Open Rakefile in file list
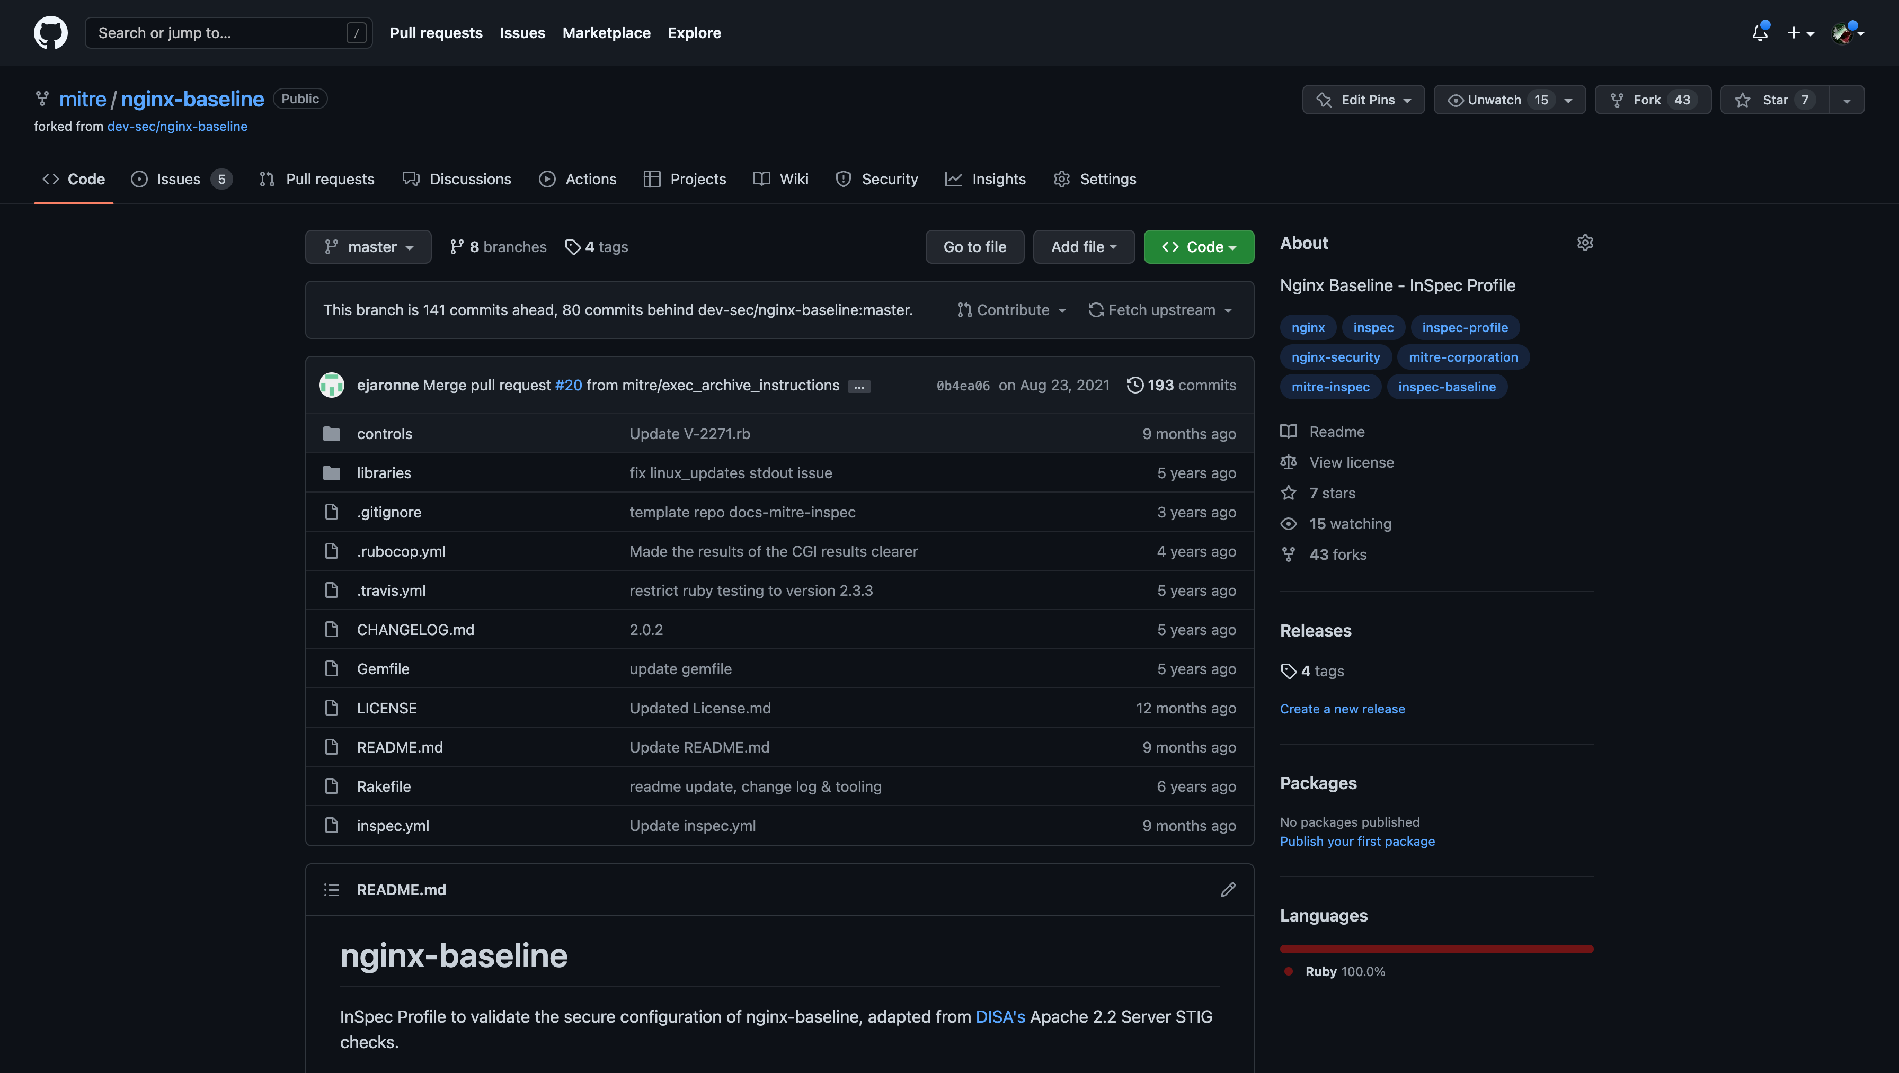The width and height of the screenshot is (1899, 1073). [384, 787]
